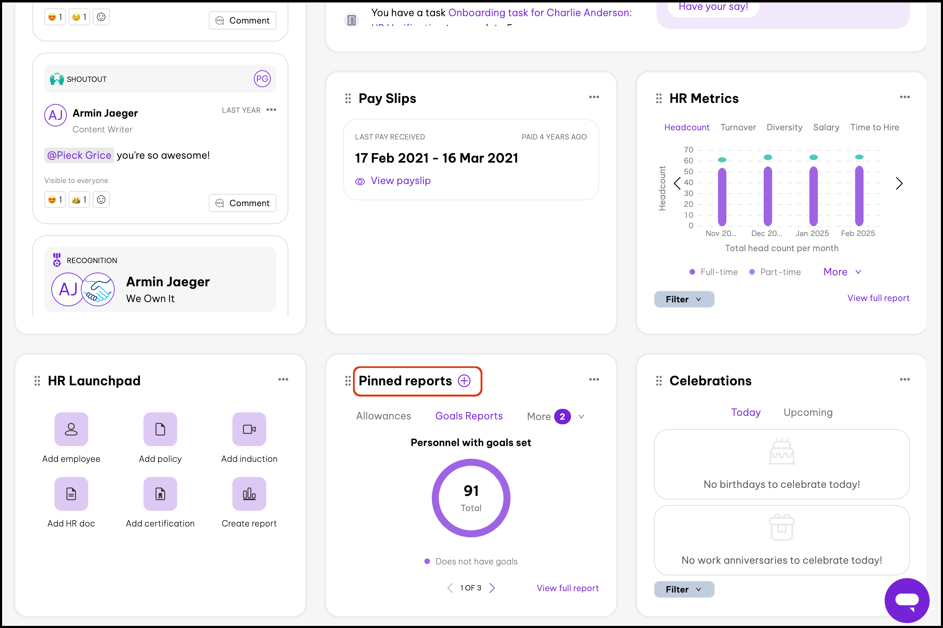Click the Create report chart icon
943x628 pixels.
coord(249,494)
